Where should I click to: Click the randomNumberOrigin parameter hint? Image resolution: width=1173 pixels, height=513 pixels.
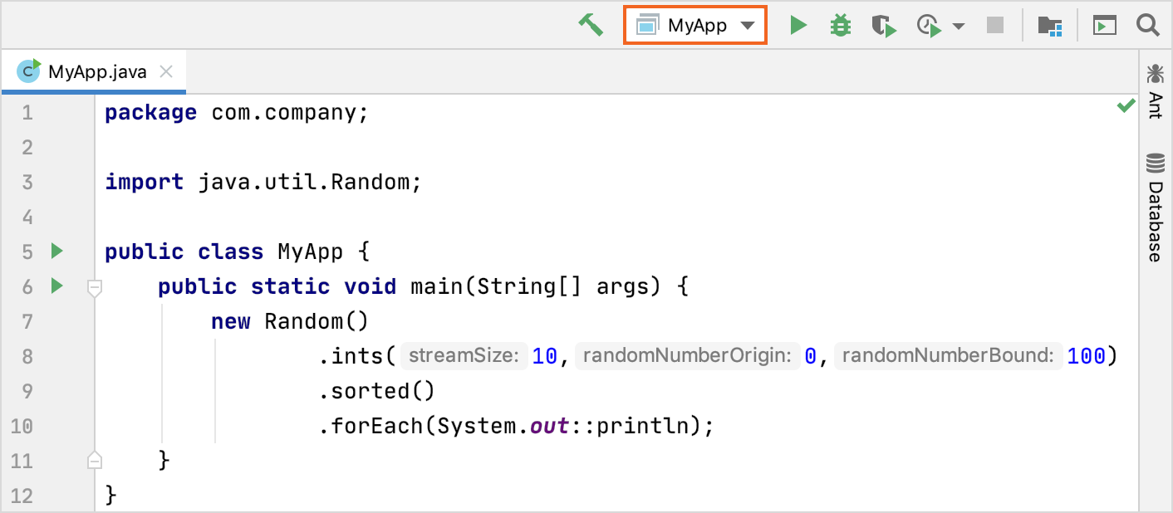pyautogui.click(x=687, y=356)
